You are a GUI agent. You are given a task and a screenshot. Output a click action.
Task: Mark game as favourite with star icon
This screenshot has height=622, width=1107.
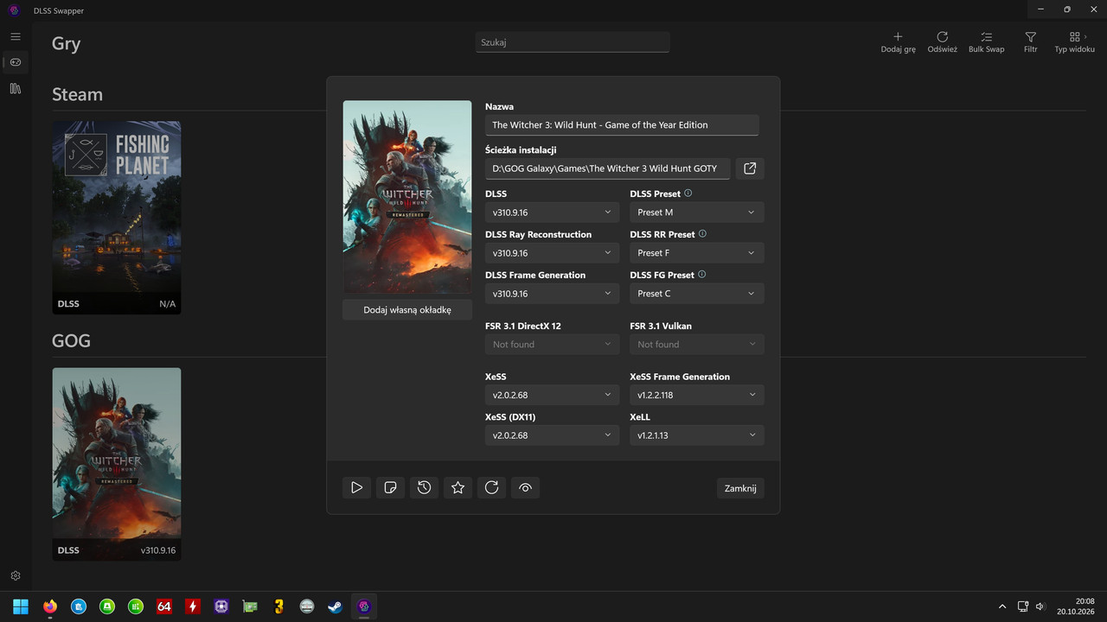pyautogui.click(x=458, y=488)
